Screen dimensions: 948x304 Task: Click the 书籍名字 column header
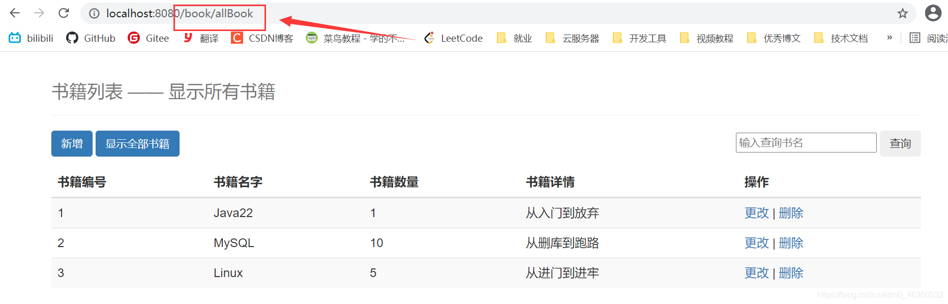238,182
